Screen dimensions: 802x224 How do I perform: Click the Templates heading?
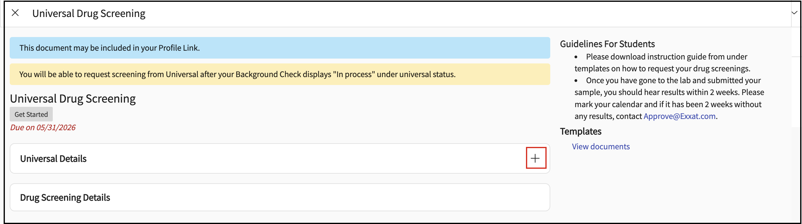click(x=580, y=131)
